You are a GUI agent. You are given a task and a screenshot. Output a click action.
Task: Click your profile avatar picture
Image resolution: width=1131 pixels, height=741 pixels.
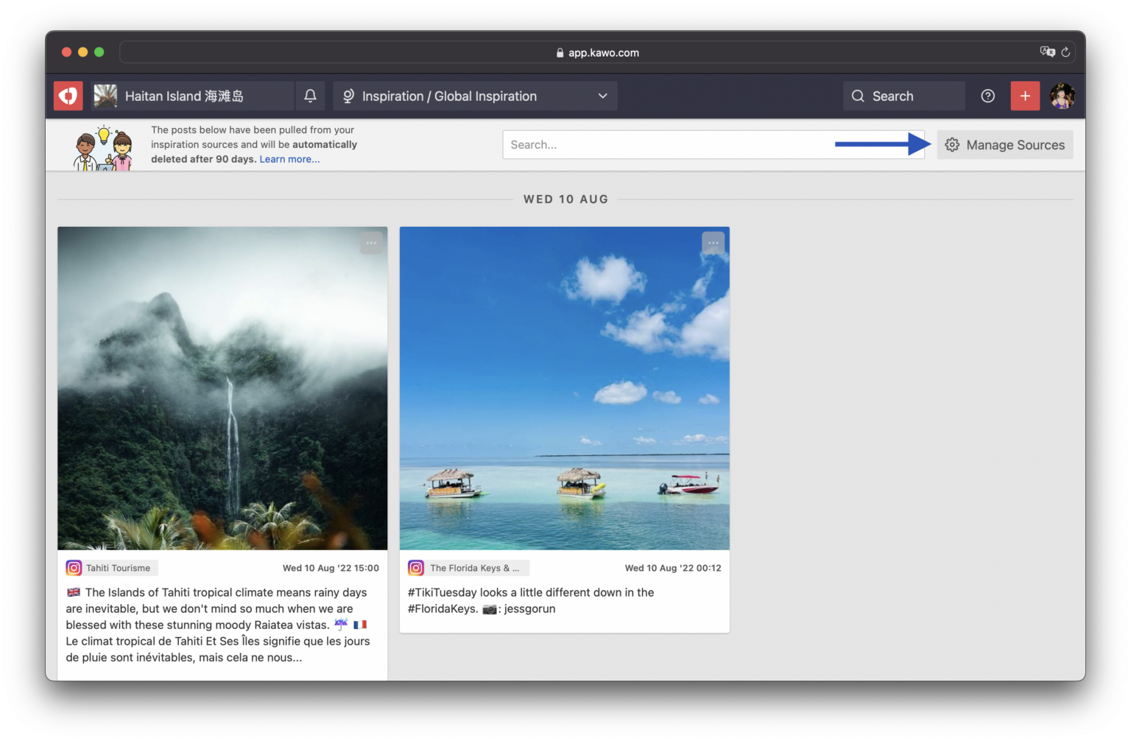pos(1063,96)
